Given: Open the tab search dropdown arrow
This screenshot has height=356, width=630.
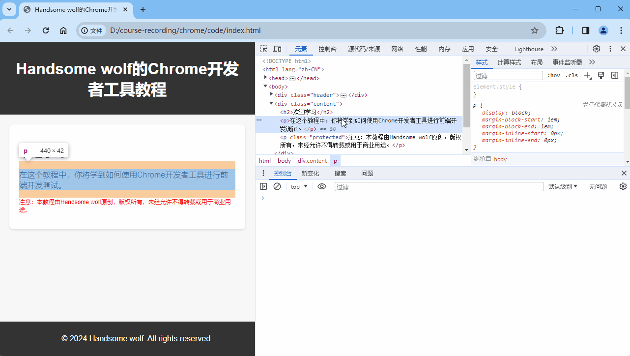Looking at the screenshot, I should click(x=9, y=9).
